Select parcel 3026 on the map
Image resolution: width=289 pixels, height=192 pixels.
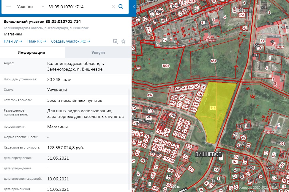coord(166,65)
